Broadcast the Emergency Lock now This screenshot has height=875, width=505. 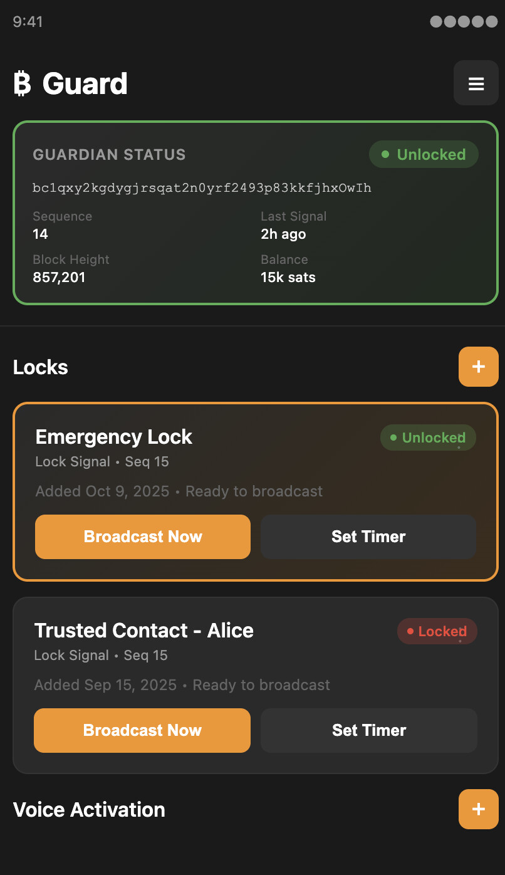pos(143,537)
